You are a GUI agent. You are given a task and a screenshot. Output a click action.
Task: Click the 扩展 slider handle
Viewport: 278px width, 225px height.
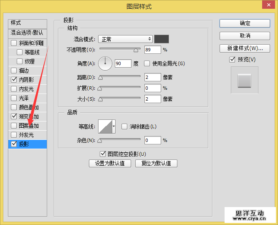pos(100,88)
